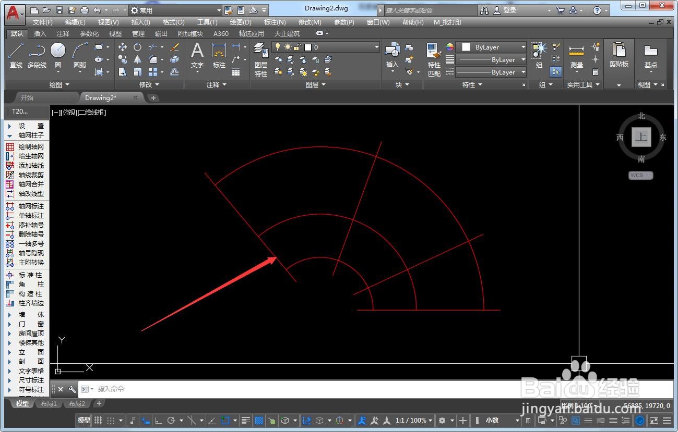Click the search keyword input box
Image resolution: width=678 pixels, height=432 pixels.
[431, 10]
